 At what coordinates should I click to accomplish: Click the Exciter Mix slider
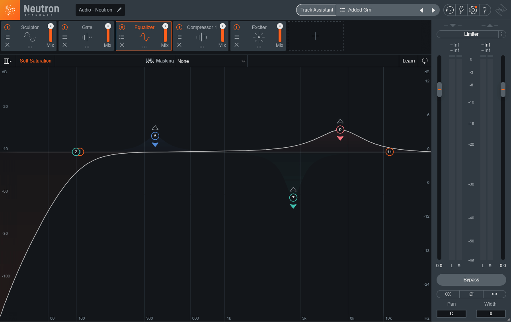(x=280, y=33)
